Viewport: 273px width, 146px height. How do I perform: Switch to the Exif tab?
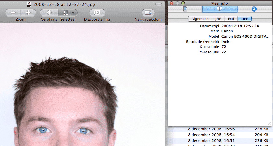[231, 19]
